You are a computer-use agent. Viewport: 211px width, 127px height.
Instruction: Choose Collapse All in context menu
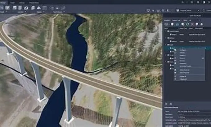point(183,79)
